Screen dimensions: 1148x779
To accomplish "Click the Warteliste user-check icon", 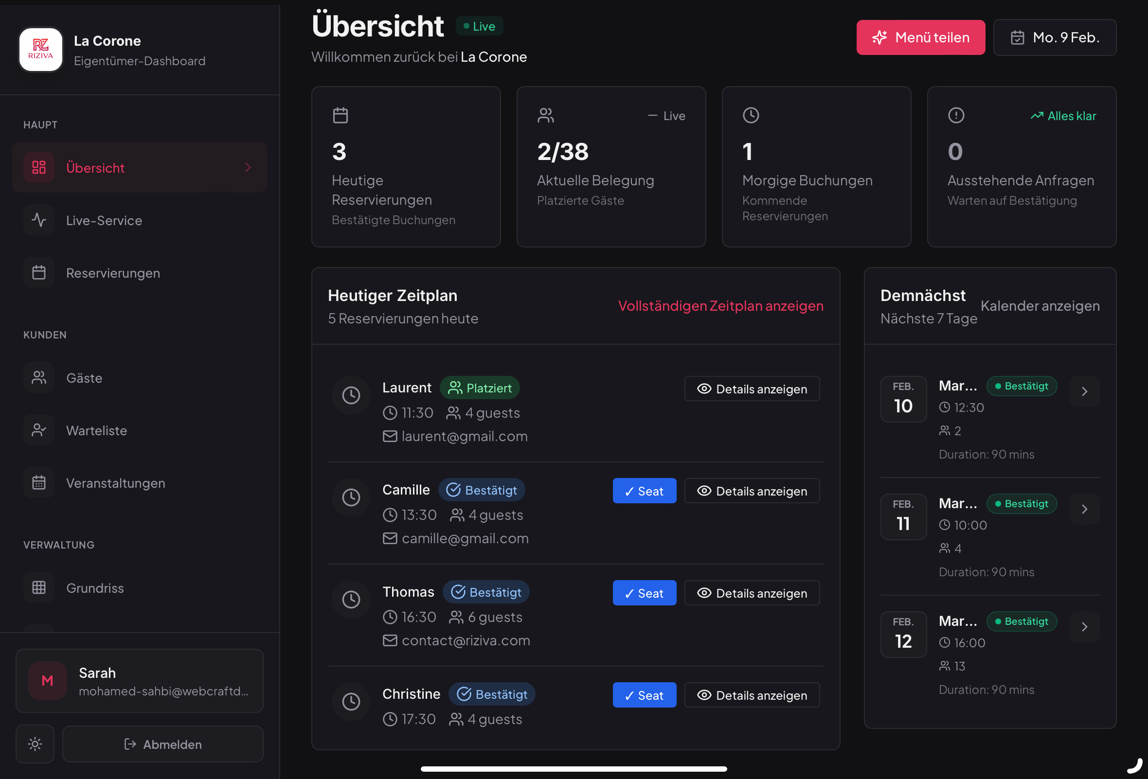I will (x=38, y=430).
